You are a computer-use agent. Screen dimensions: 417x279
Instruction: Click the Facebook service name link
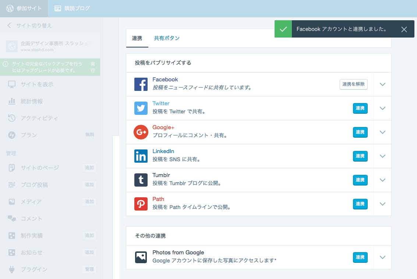tap(165, 80)
